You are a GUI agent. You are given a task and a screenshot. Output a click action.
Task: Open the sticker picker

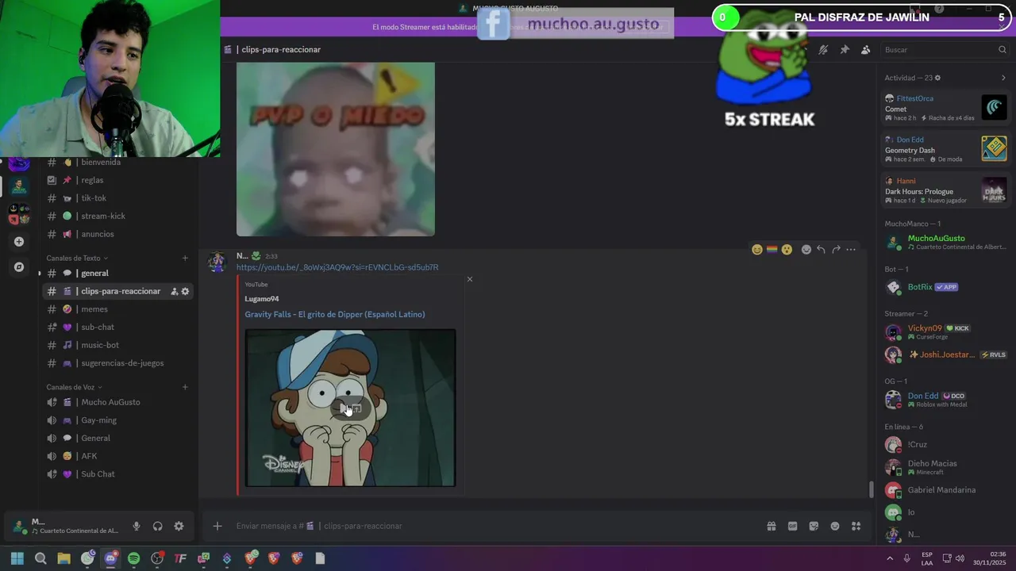click(x=814, y=526)
